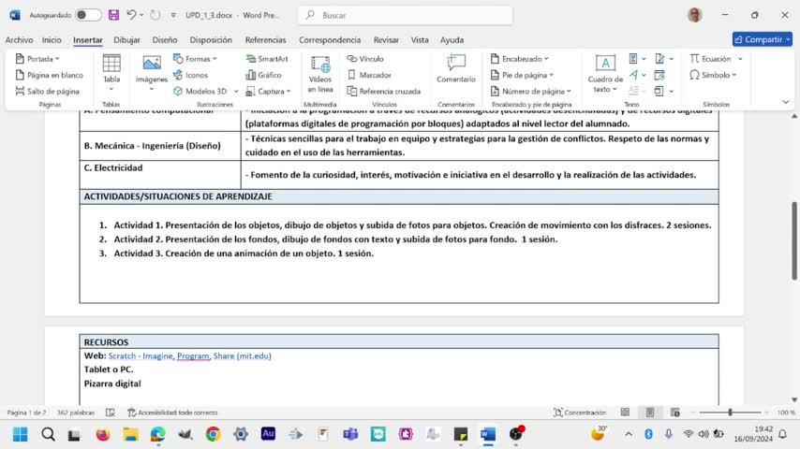Switch to Concentración focus mode
The width and height of the screenshot is (800, 449).
pyautogui.click(x=579, y=413)
